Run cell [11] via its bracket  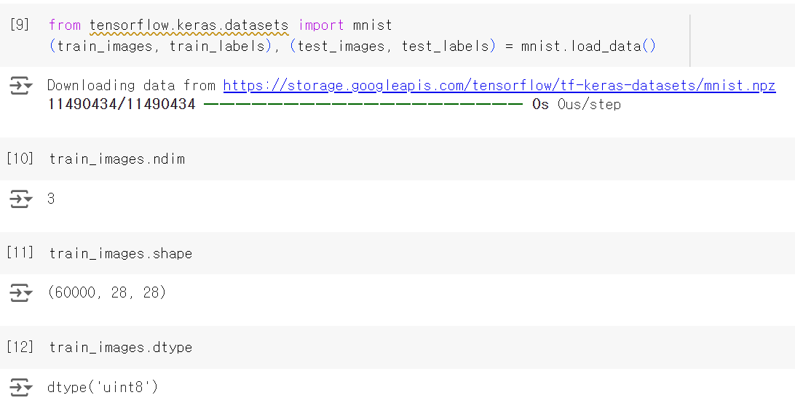pyautogui.click(x=20, y=252)
